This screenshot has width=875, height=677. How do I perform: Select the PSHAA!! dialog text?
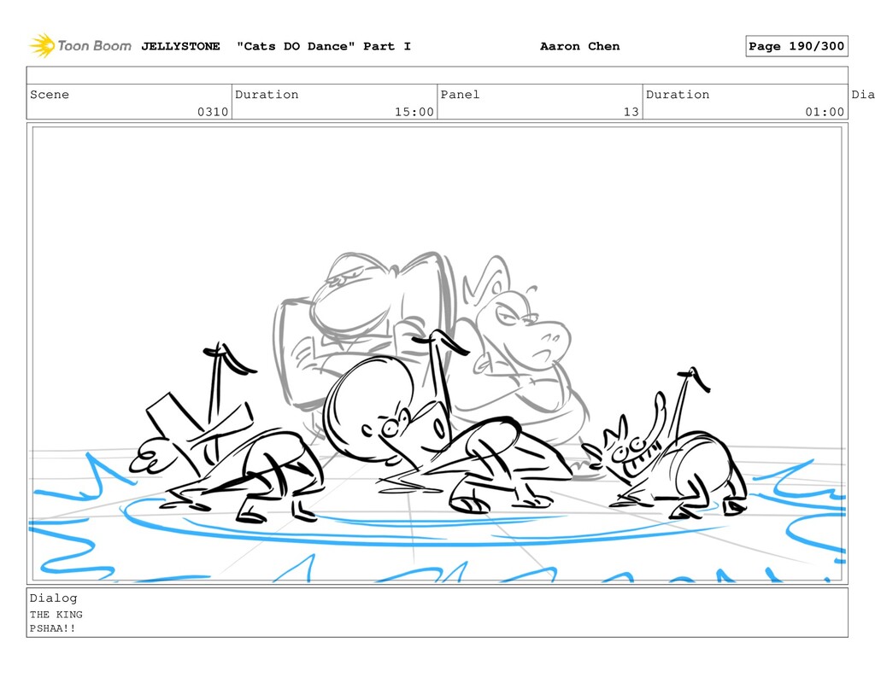click(x=52, y=628)
